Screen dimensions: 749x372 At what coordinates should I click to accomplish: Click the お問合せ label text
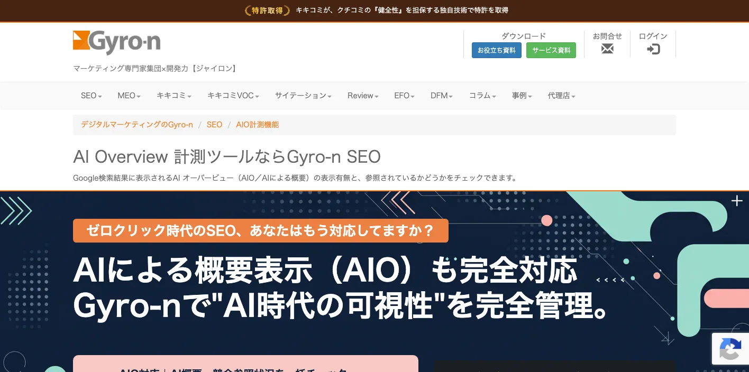point(607,36)
